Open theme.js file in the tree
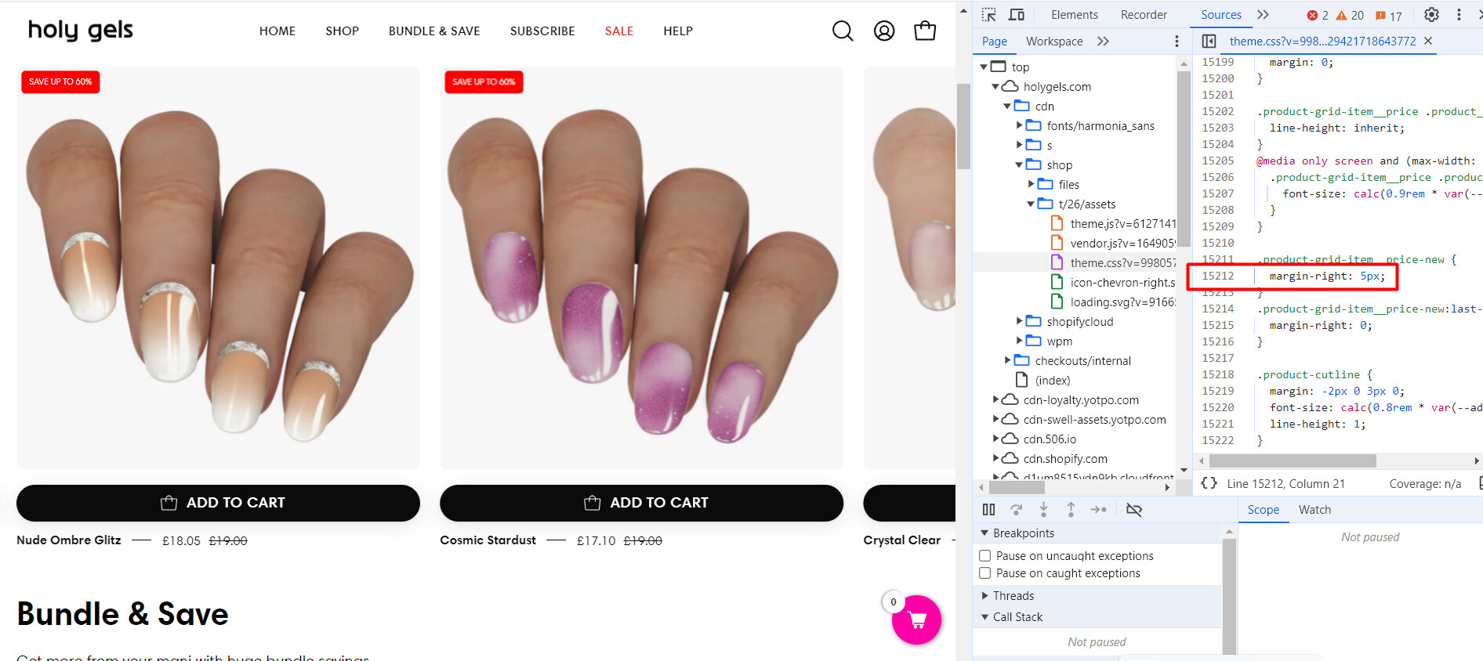The image size is (1483, 661). click(x=1114, y=224)
